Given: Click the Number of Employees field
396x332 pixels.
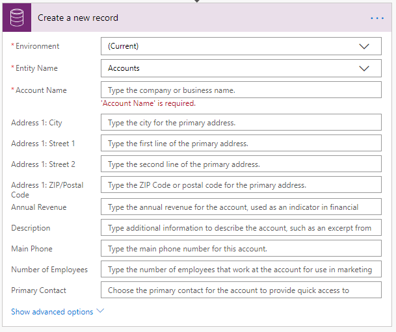Looking at the screenshot, I should (241, 269).
